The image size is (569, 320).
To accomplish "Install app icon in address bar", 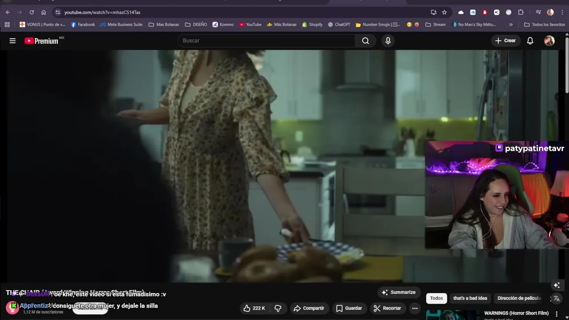I will 433,12.
